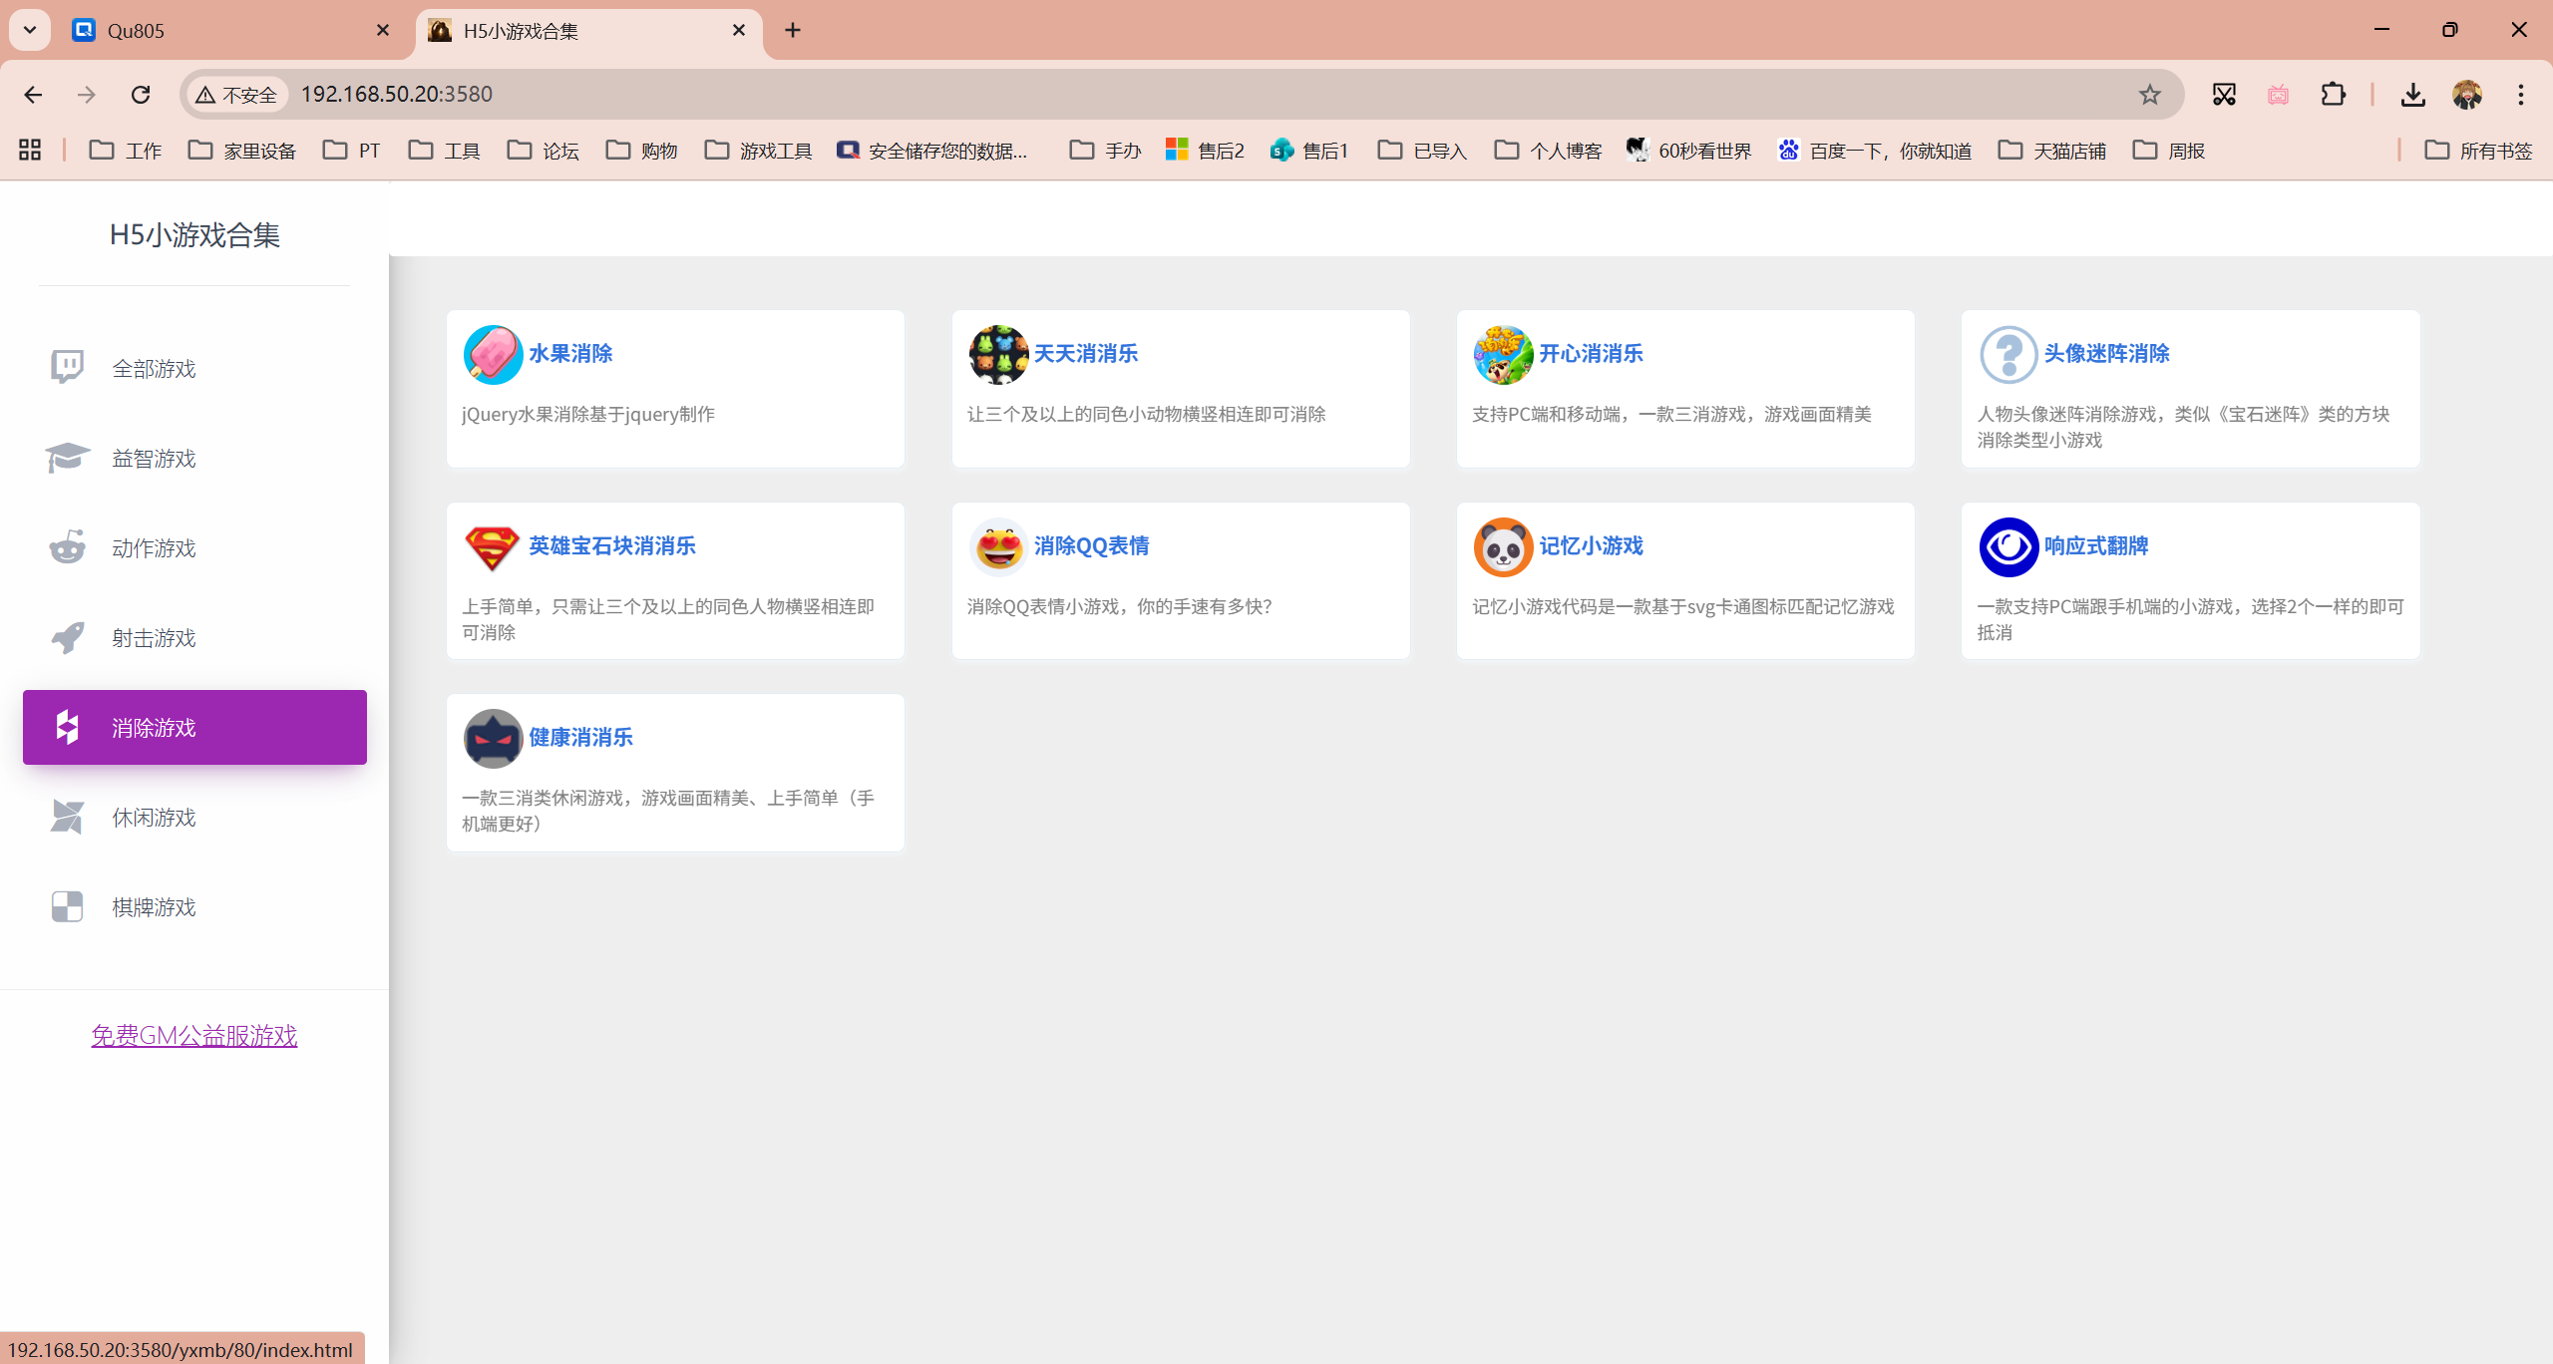Viewport: 2553px width, 1364px height.
Task: Click the question mark icon for 头像迷阵消除
Action: (2008, 354)
